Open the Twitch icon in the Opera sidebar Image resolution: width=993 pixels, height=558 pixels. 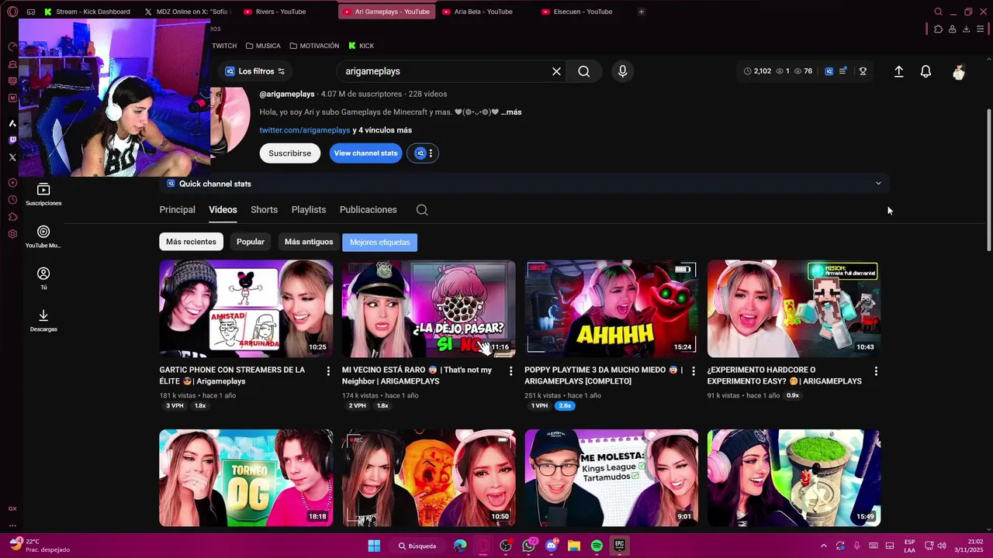[12, 140]
